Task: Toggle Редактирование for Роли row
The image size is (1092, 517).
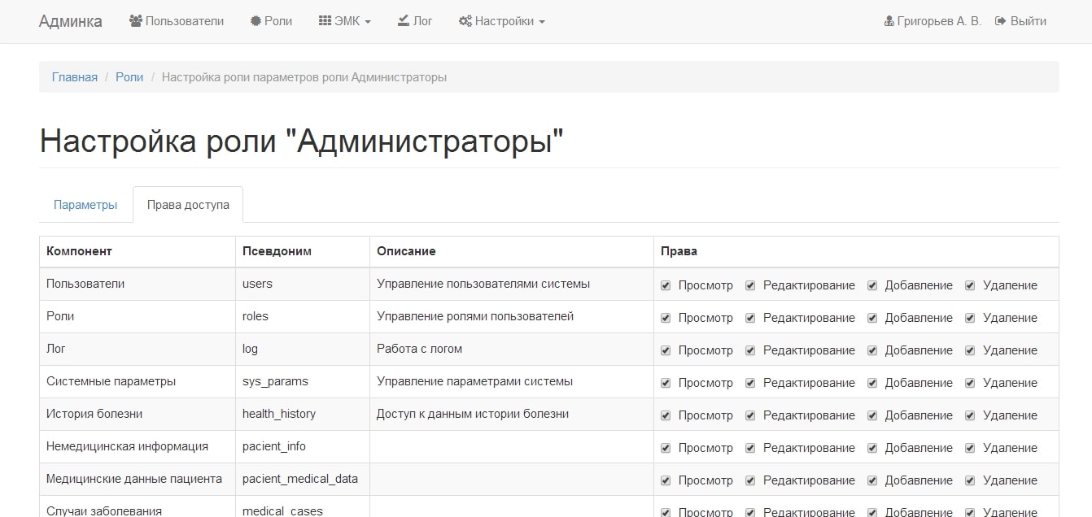Action: (x=750, y=318)
